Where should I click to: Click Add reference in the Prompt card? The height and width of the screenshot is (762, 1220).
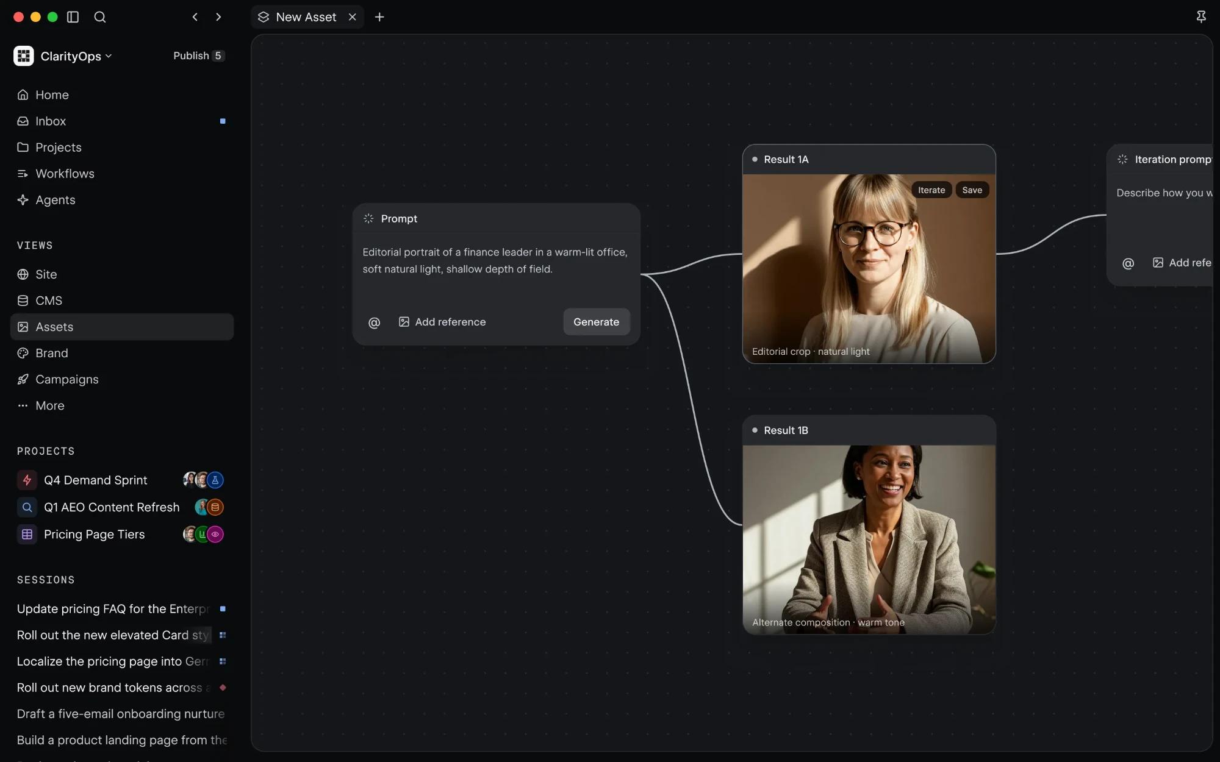pyautogui.click(x=442, y=322)
